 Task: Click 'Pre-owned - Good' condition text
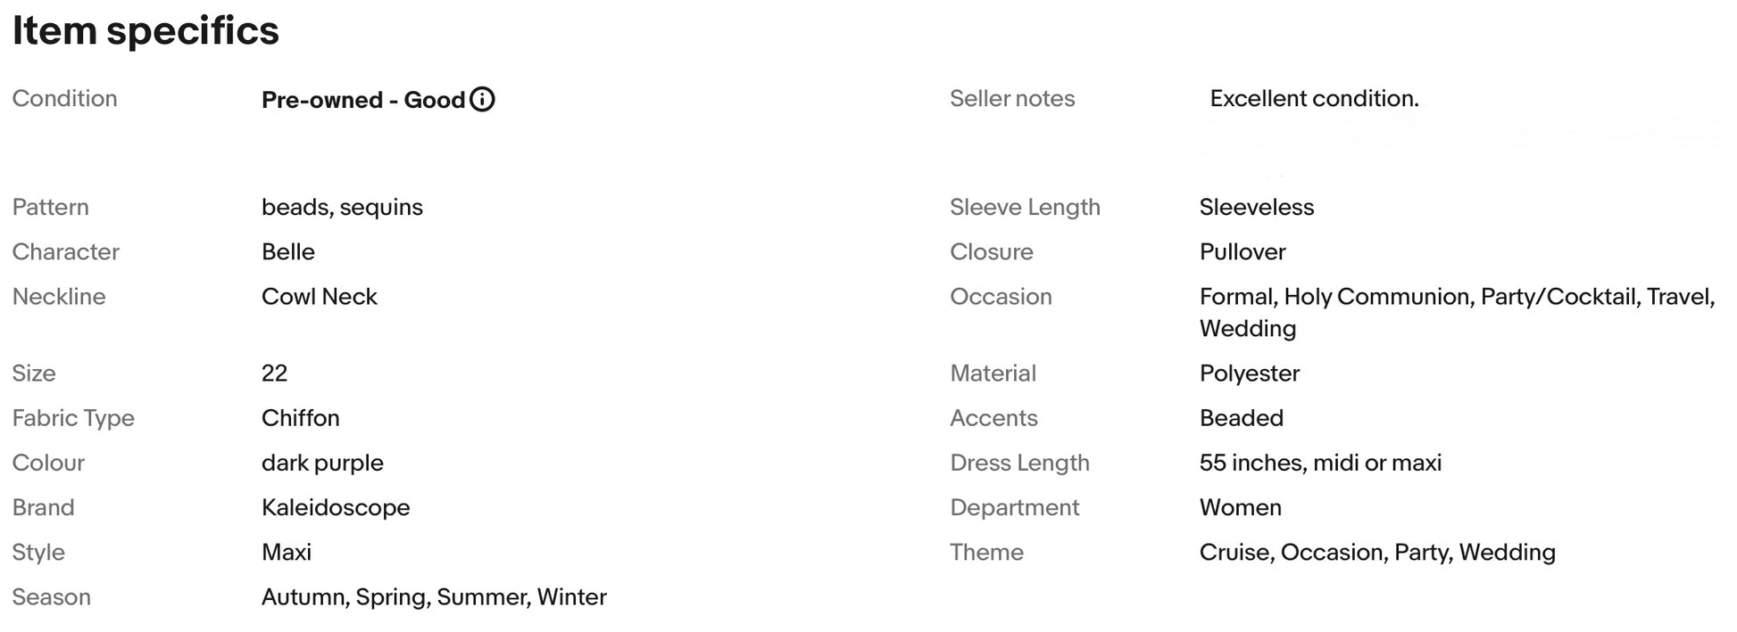click(x=362, y=100)
